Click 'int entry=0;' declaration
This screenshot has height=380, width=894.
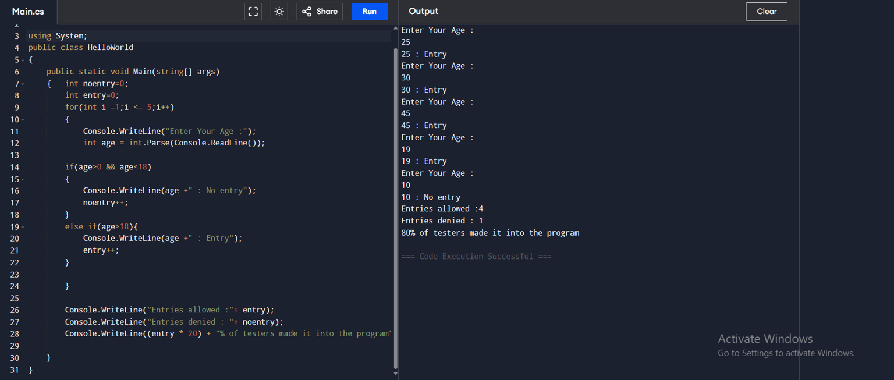pos(92,95)
